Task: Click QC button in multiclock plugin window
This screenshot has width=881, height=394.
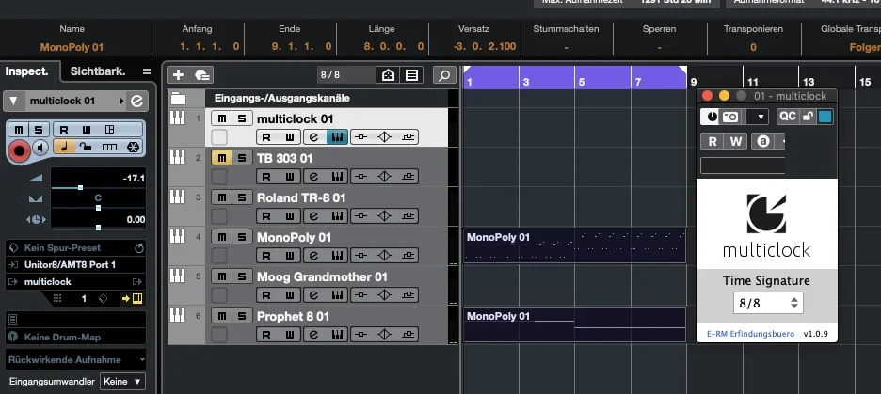Action: (x=787, y=117)
